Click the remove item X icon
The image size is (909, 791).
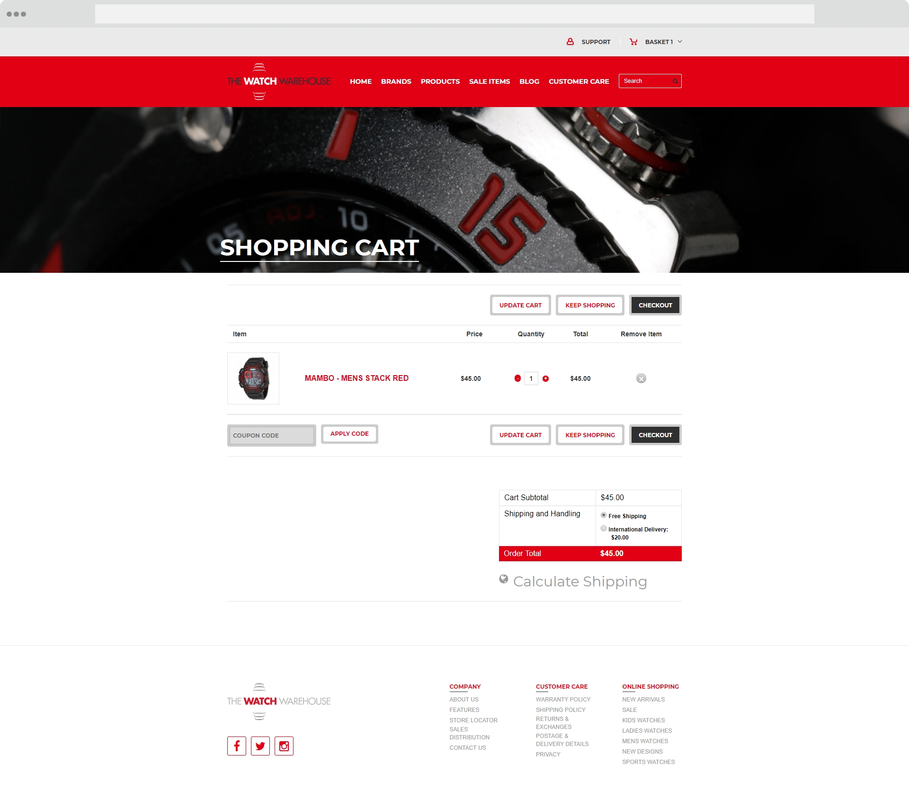point(641,378)
